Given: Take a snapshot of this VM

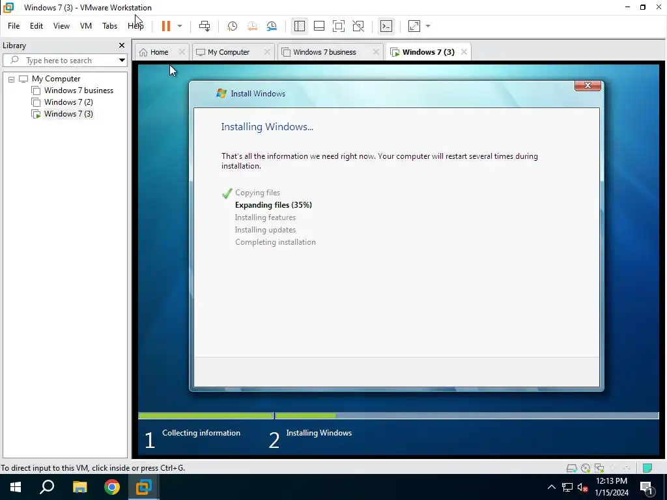Looking at the screenshot, I should (232, 26).
